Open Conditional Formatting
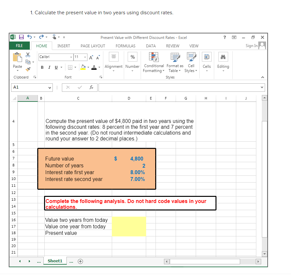291x275 pixels. [154, 62]
